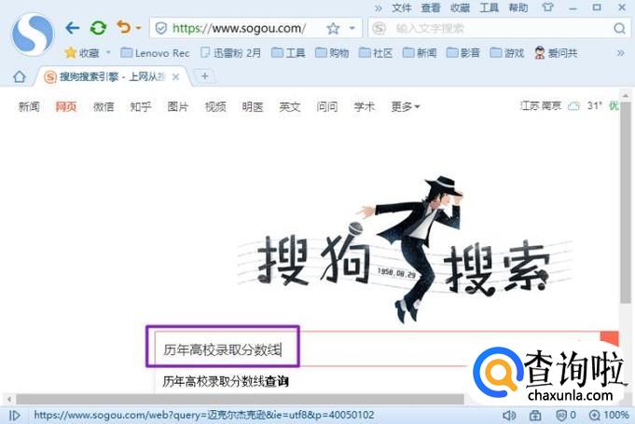Select the 搜狗搜索引擎 tab

pyautogui.click(x=109, y=76)
